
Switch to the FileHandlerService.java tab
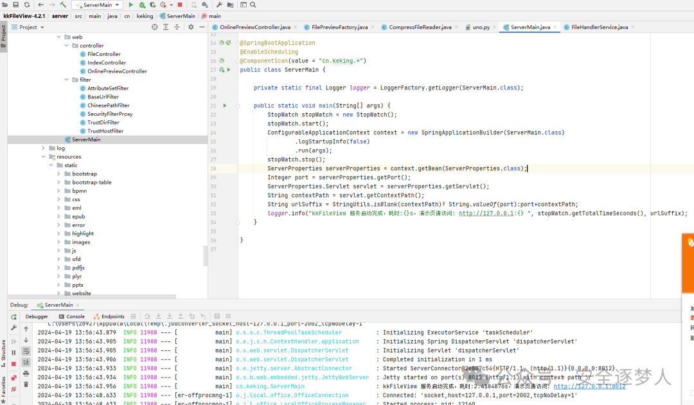600,27
